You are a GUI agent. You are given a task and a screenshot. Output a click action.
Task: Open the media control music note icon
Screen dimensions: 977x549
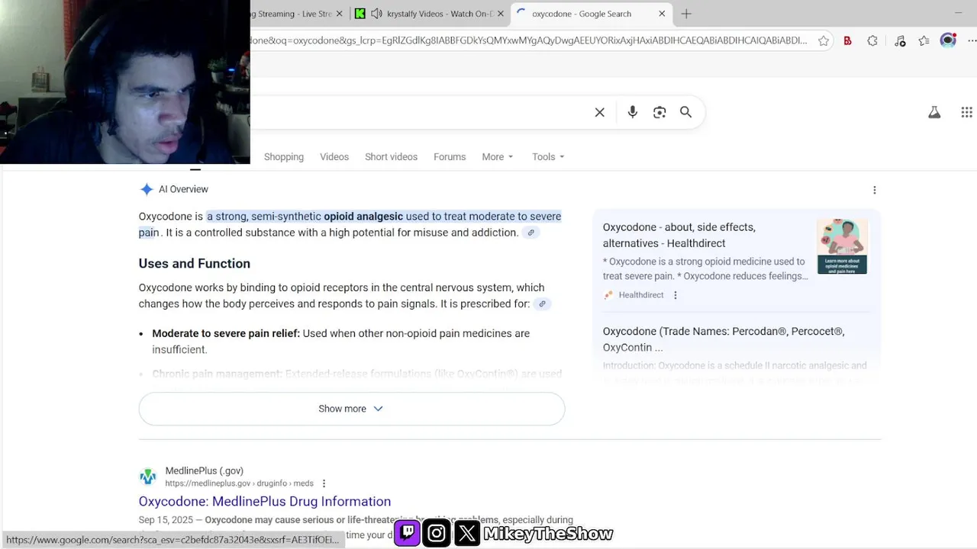[x=900, y=41]
